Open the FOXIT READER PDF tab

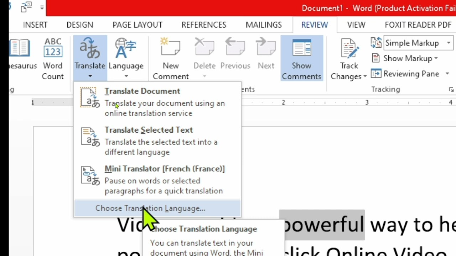click(418, 25)
